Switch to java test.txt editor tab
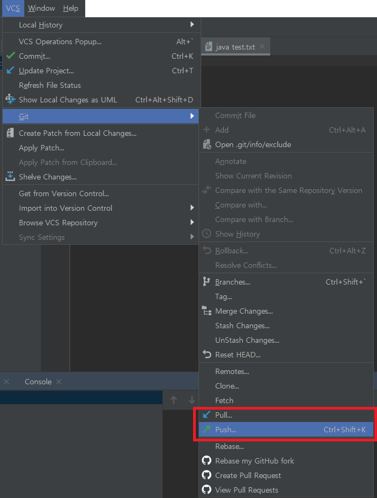 click(x=235, y=47)
